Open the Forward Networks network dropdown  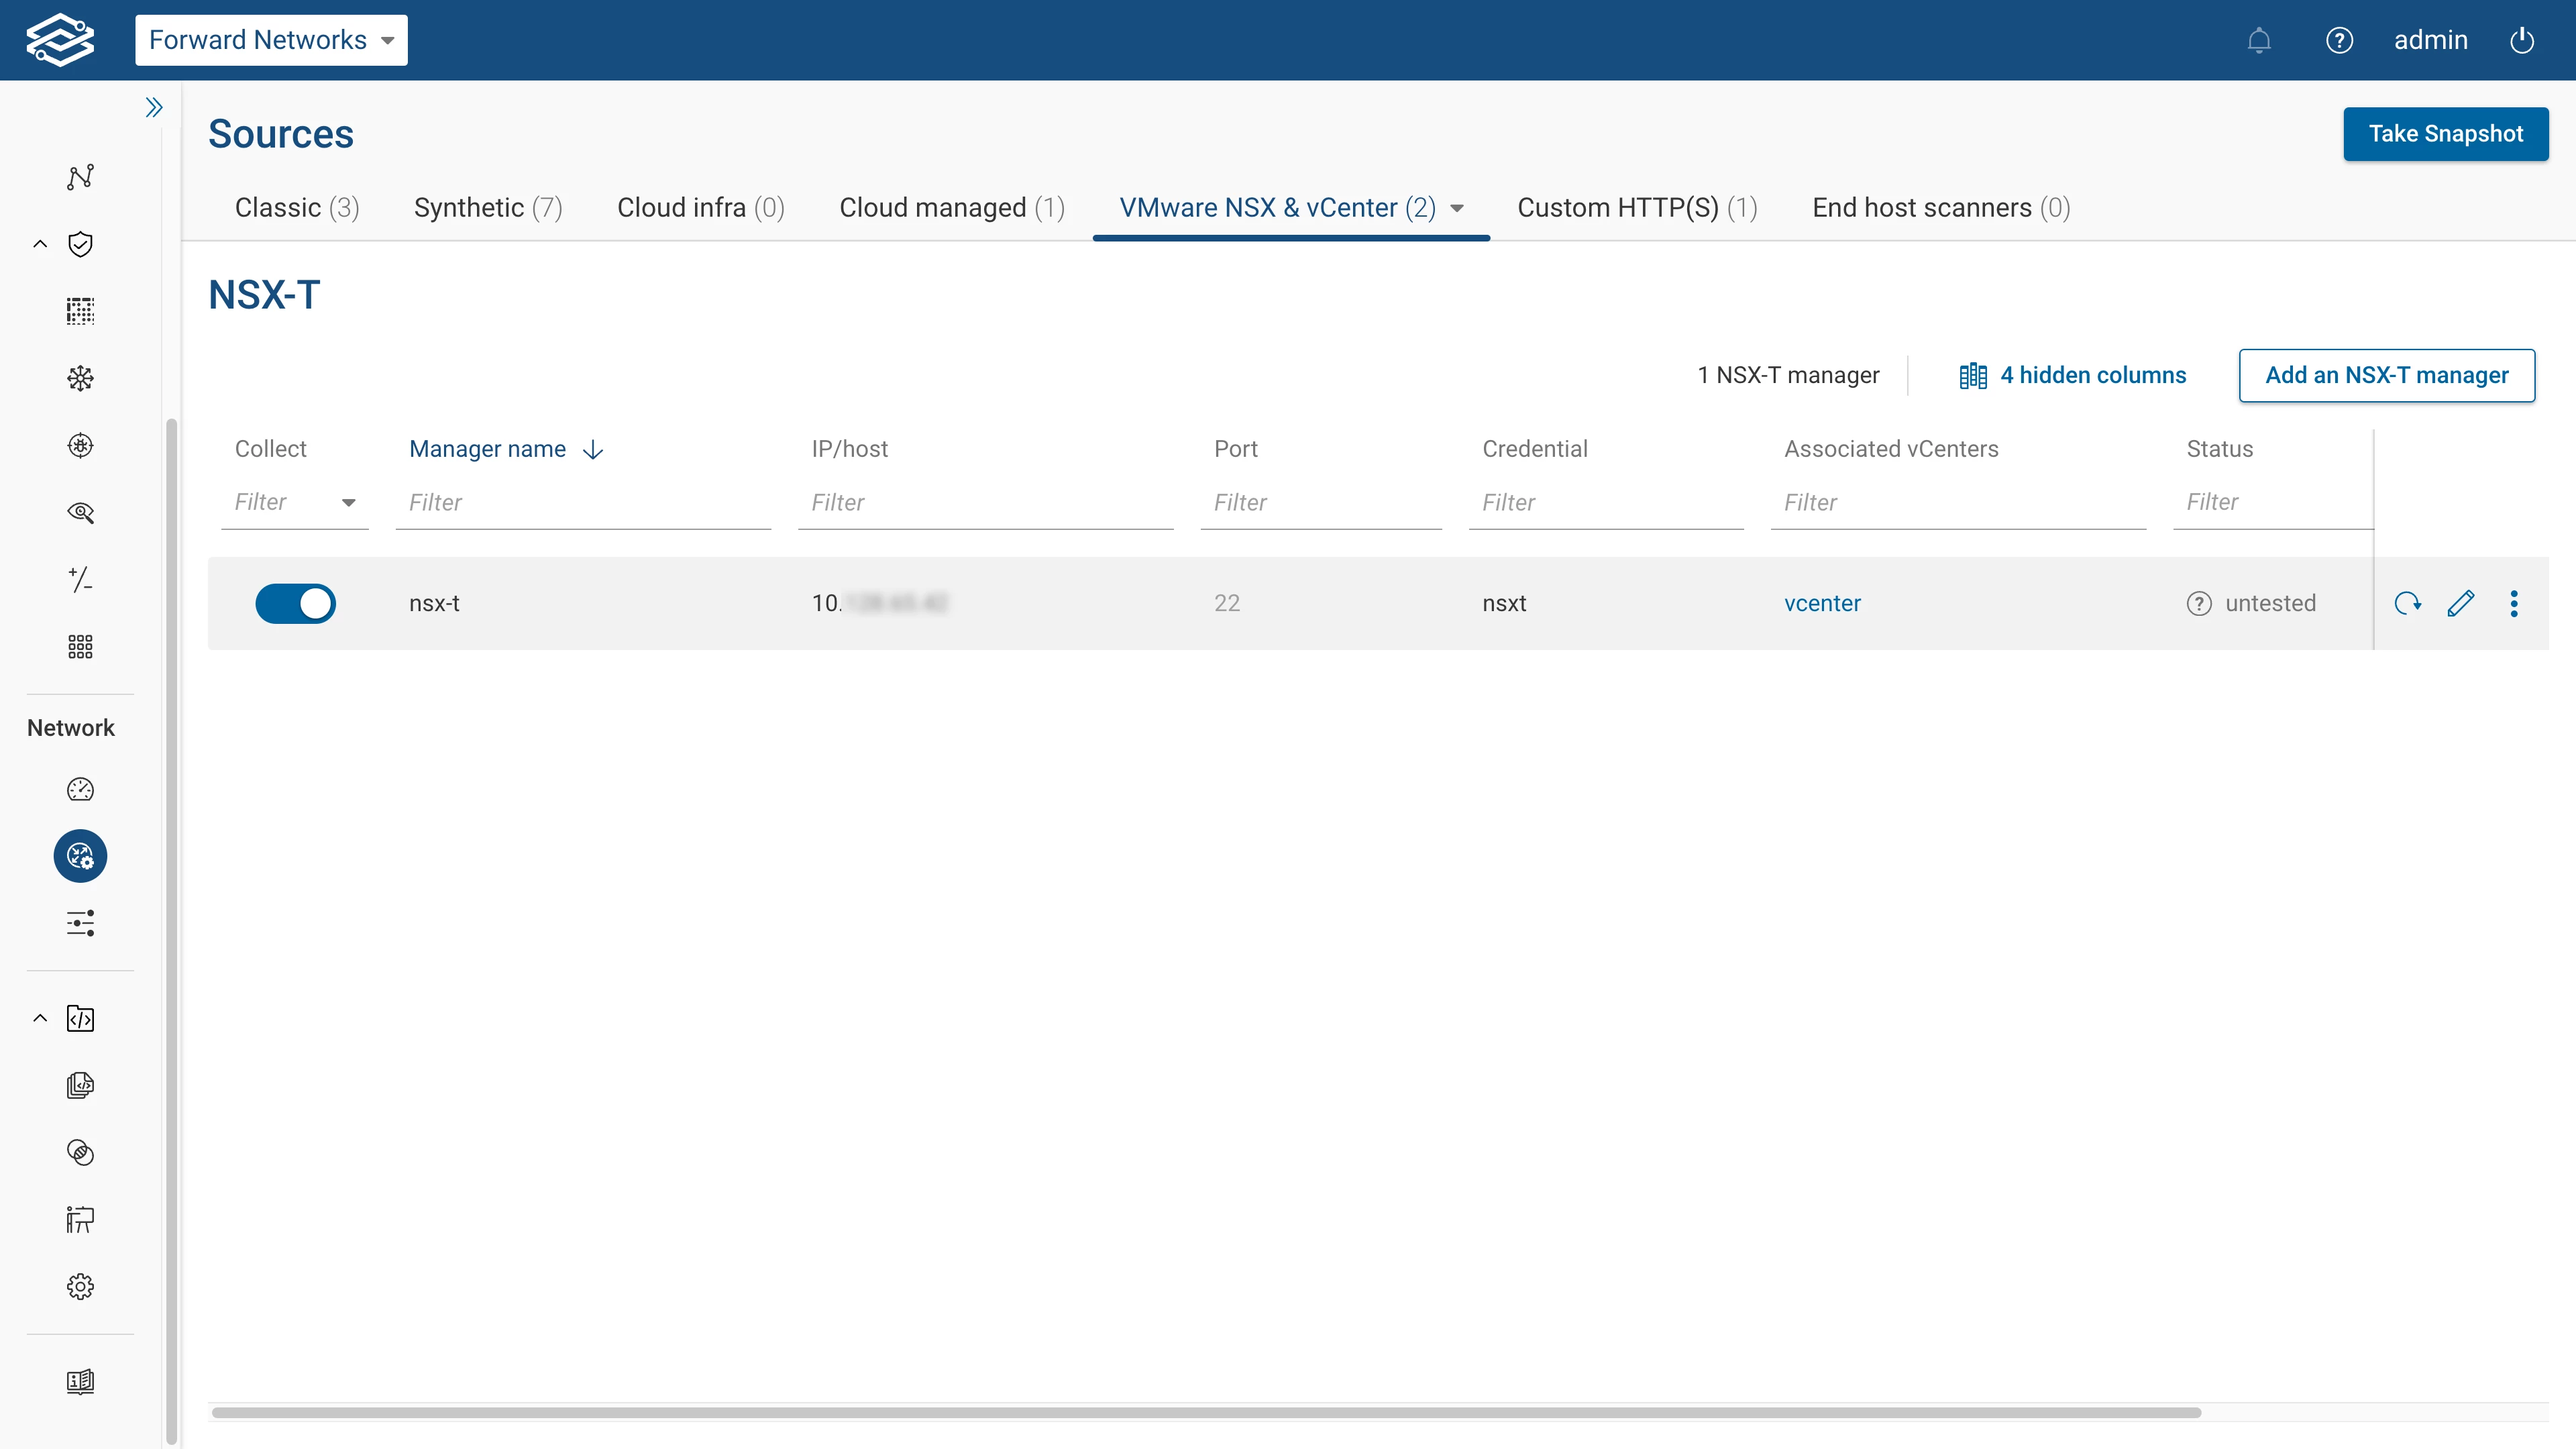click(x=271, y=40)
